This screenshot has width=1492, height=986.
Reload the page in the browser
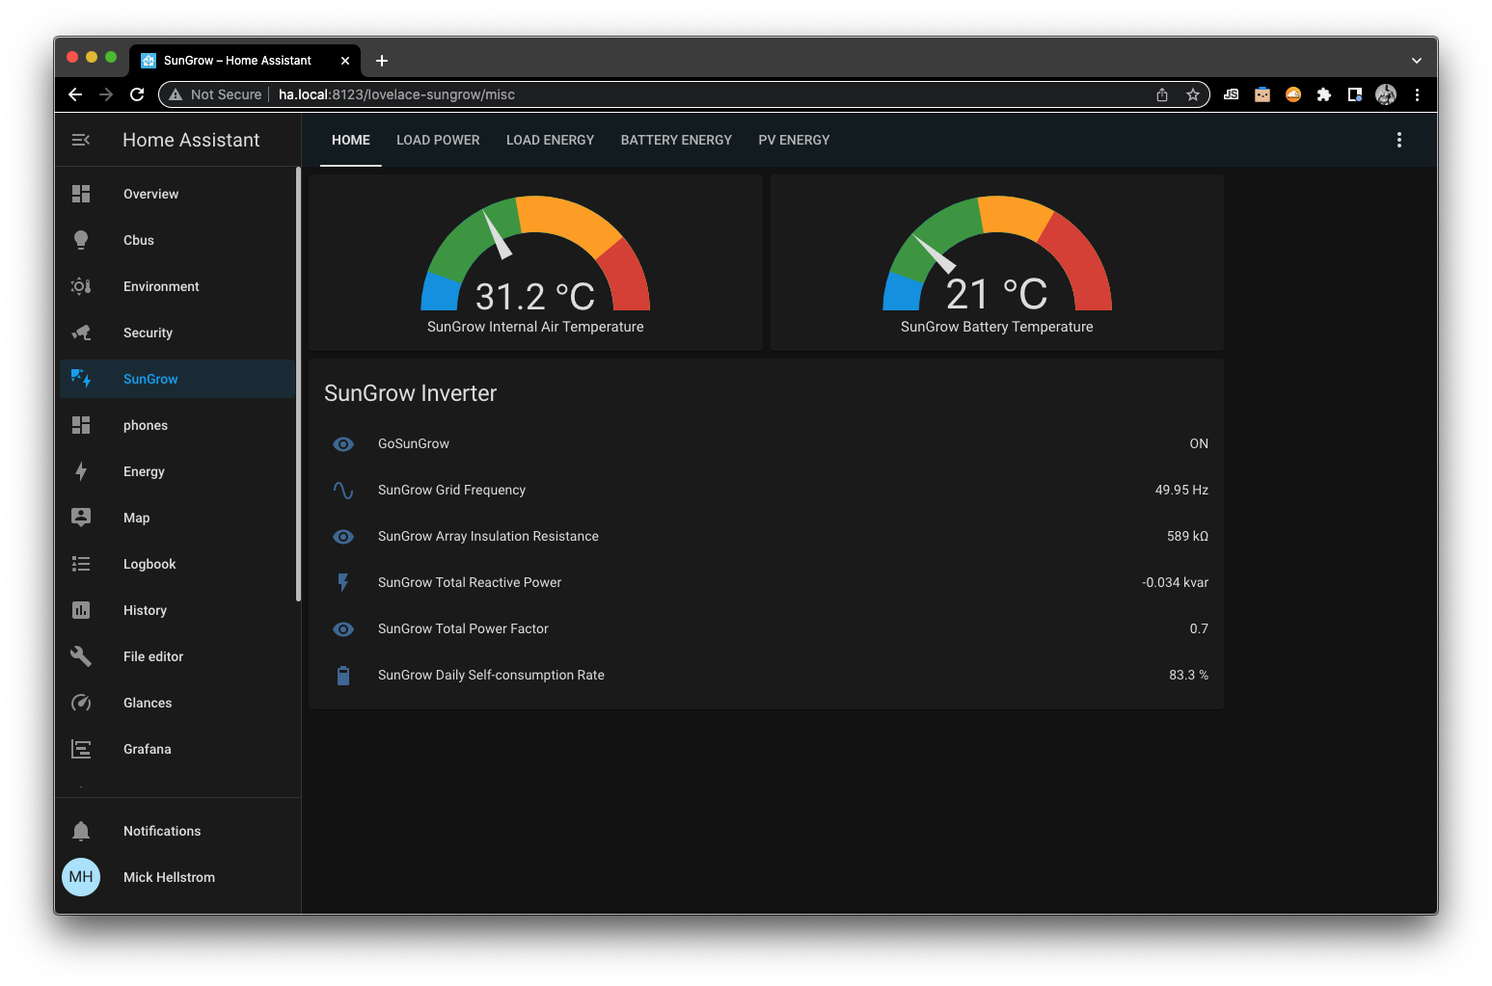137,94
